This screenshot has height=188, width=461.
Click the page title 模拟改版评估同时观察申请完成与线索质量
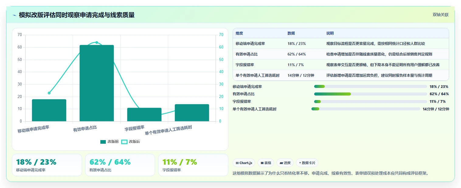[77, 15]
